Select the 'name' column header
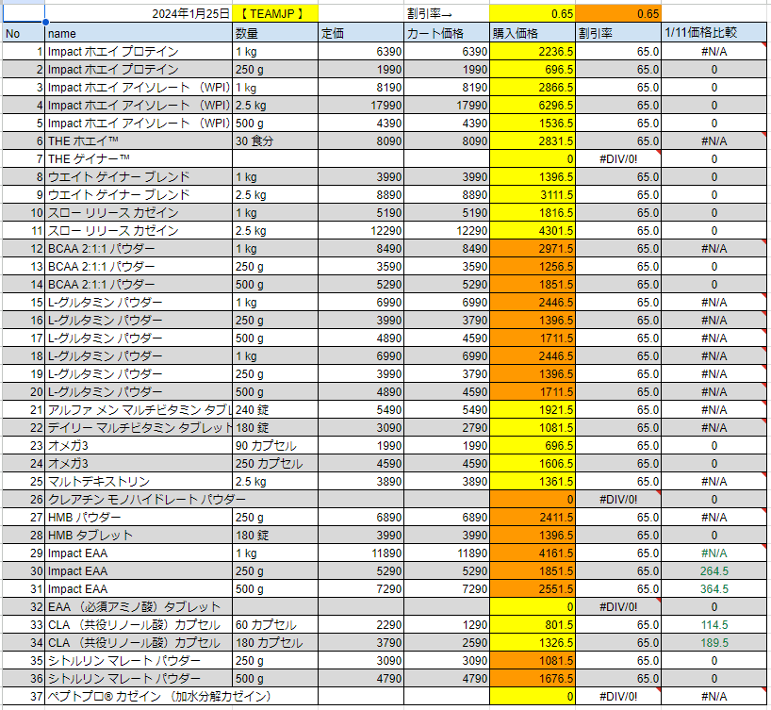This screenshot has height=710, width=771. click(x=139, y=33)
